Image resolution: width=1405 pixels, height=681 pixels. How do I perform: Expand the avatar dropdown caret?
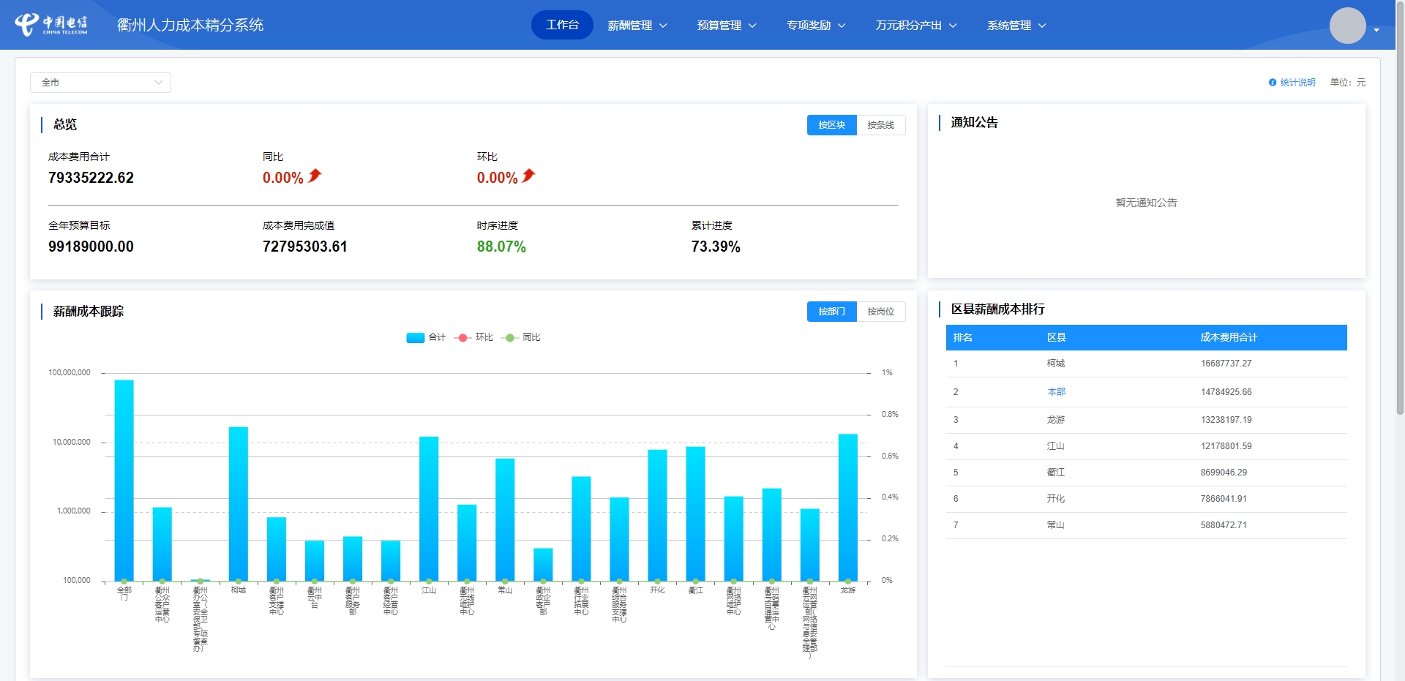point(1376,30)
